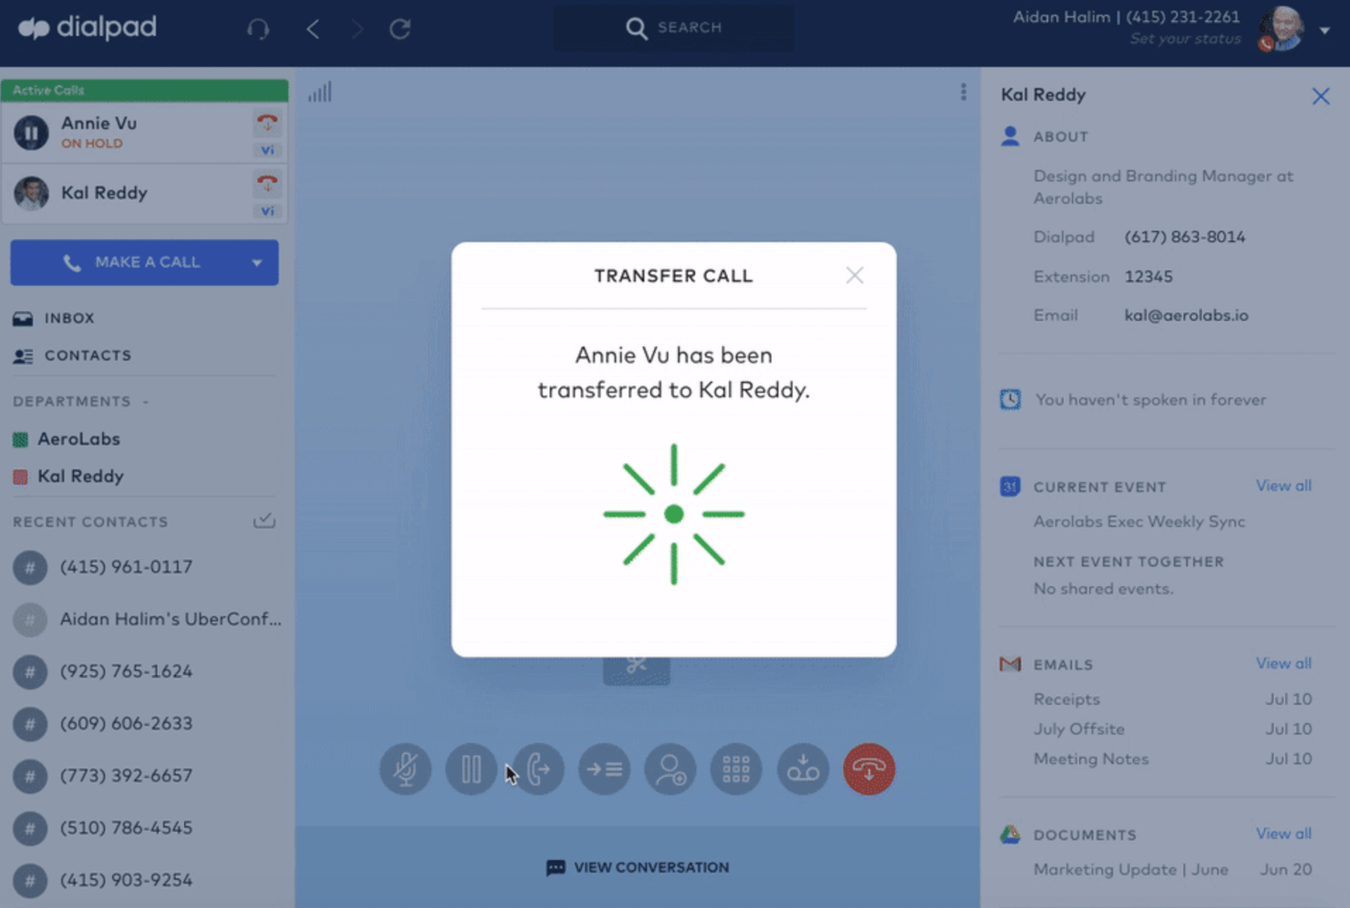Image resolution: width=1350 pixels, height=908 pixels.
Task: Open the call options three-dot menu
Action: click(x=963, y=92)
